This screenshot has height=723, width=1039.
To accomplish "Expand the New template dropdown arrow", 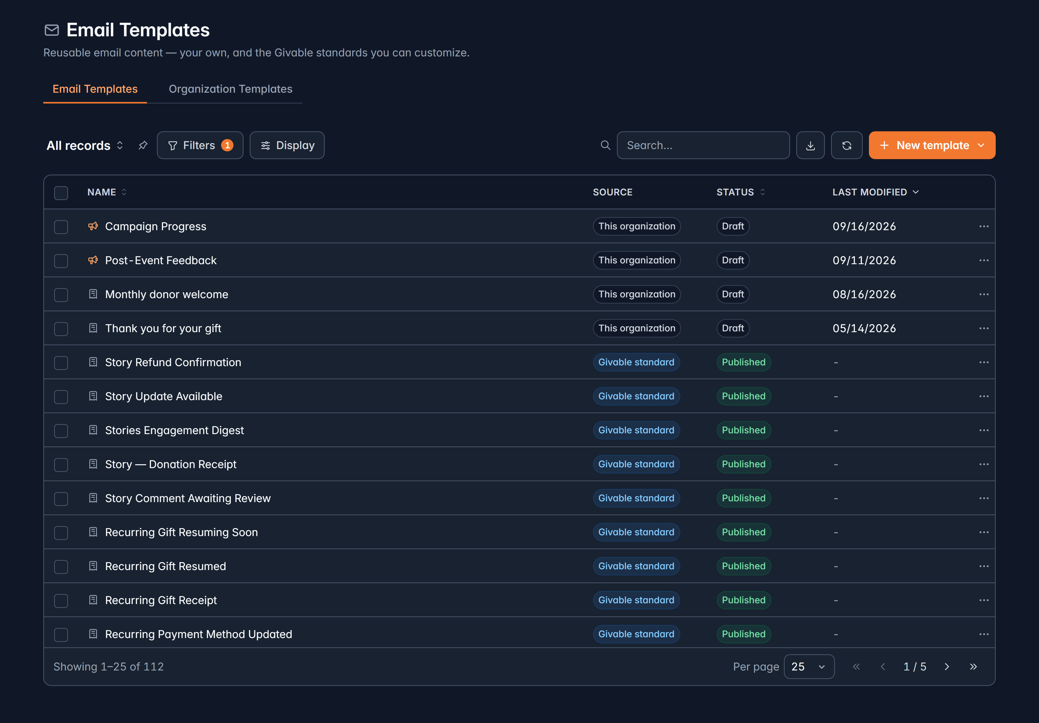I will point(981,145).
